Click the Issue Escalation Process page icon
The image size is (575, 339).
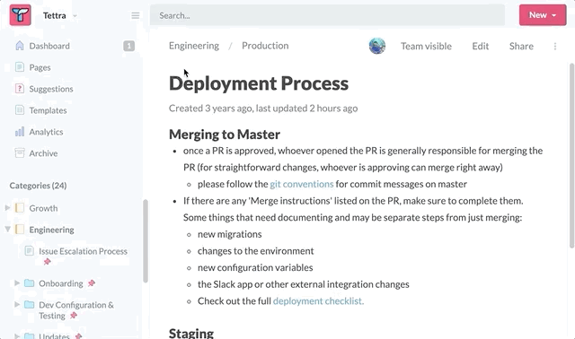(30, 251)
